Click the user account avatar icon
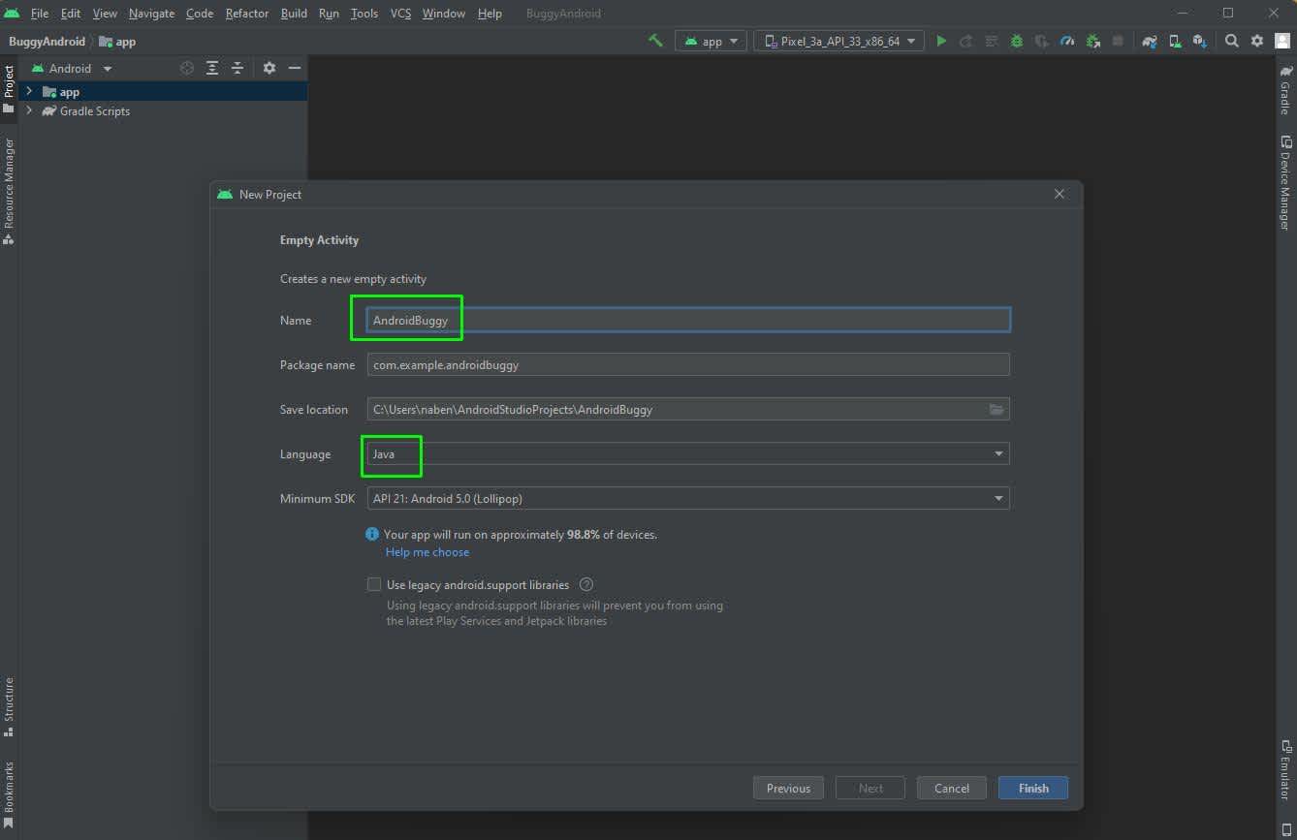 (1282, 41)
